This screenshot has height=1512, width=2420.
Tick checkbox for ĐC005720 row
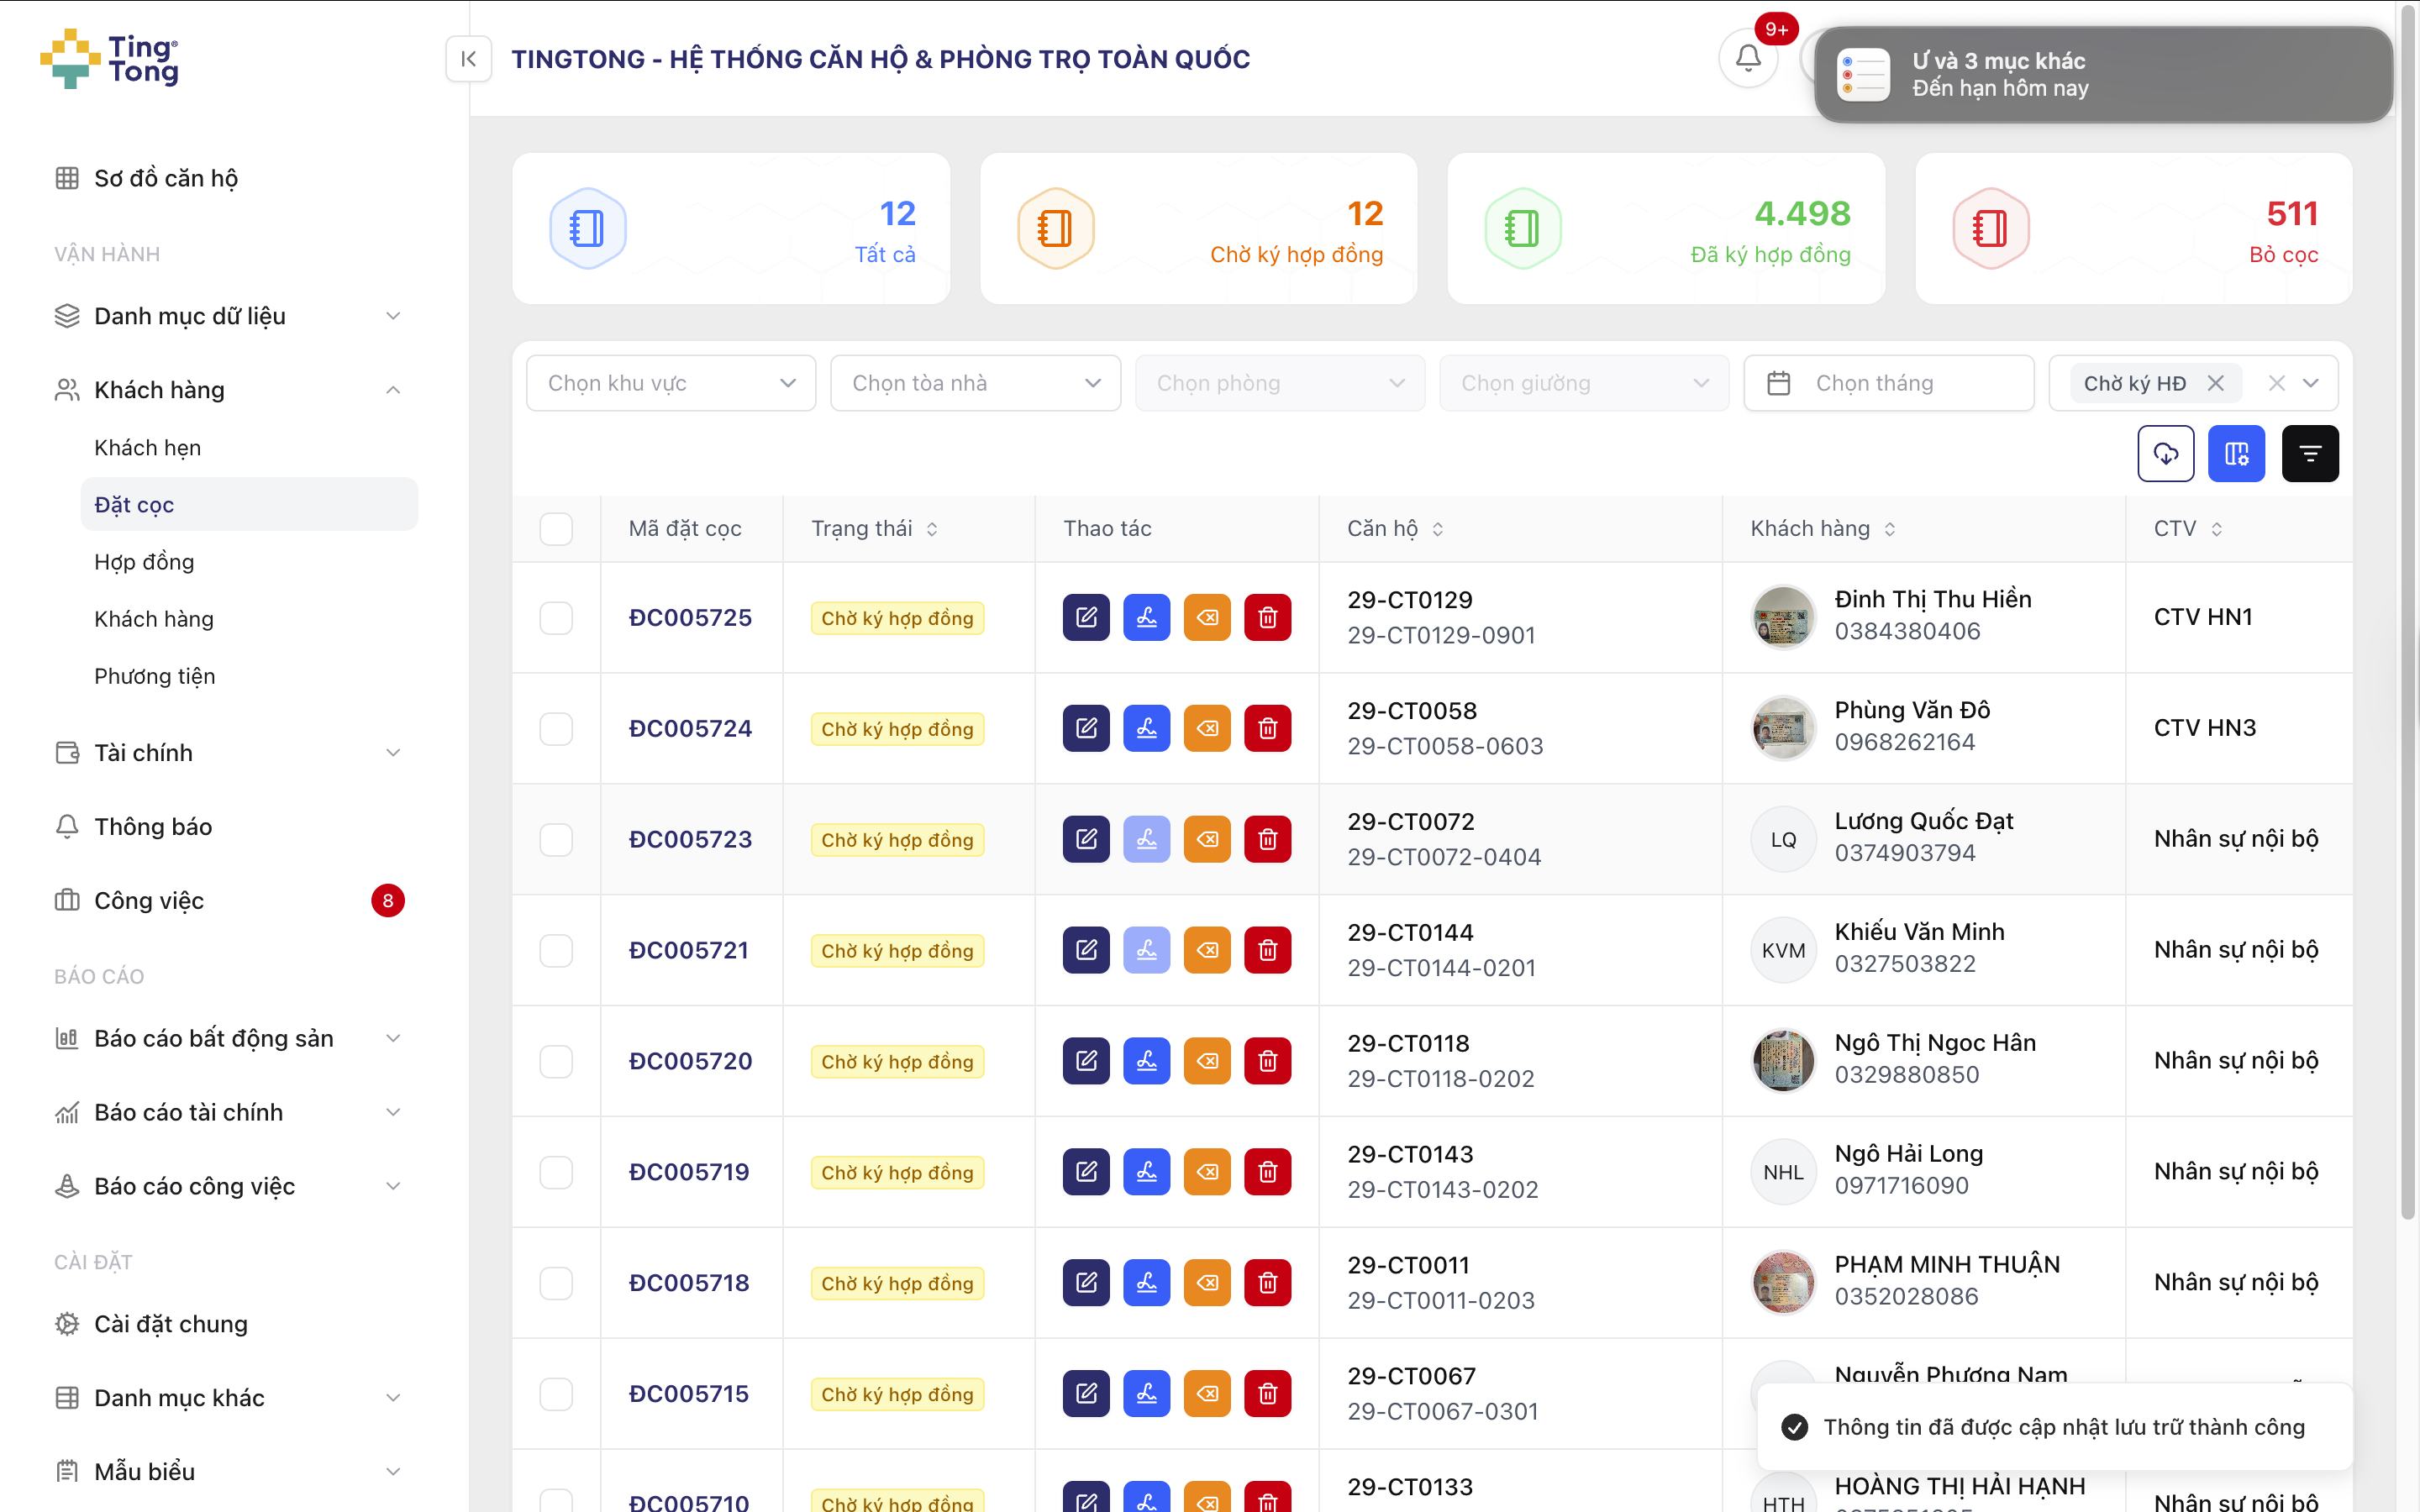coord(556,1061)
